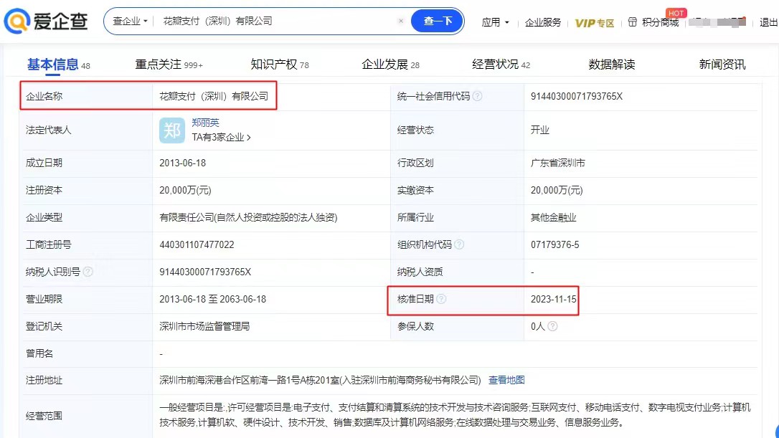The height and width of the screenshot is (438, 779).
Task: Clear the search box with the X icon
Action: click(401, 21)
